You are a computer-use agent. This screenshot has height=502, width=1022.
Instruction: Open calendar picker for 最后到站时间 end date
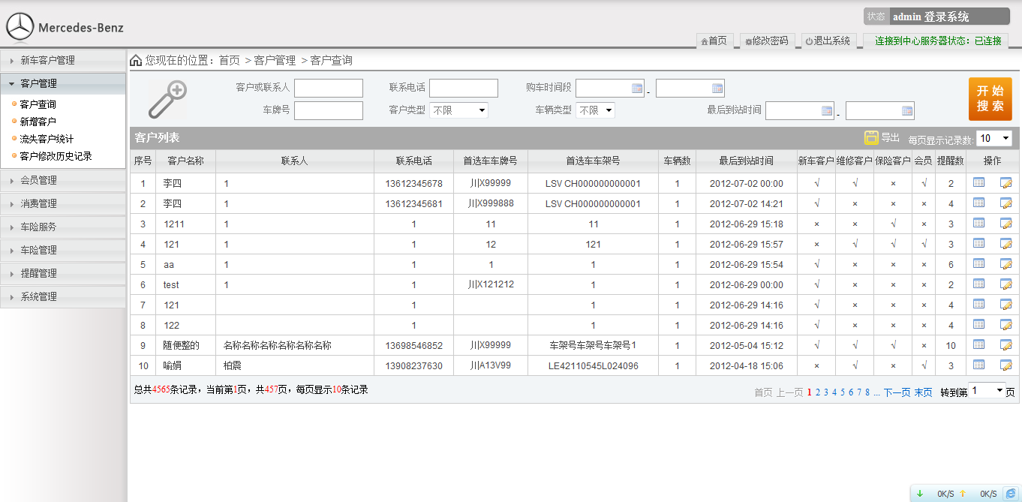point(907,111)
